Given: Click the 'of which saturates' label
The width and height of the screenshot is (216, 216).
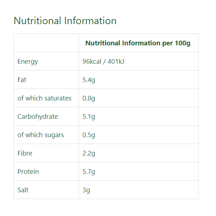Looking at the screenshot, I should point(44,98).
